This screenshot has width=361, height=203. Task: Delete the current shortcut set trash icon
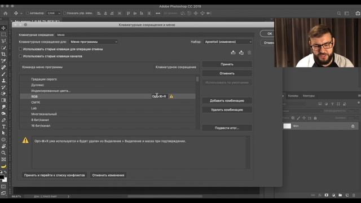pyautogui.click(x=249, y=52)
